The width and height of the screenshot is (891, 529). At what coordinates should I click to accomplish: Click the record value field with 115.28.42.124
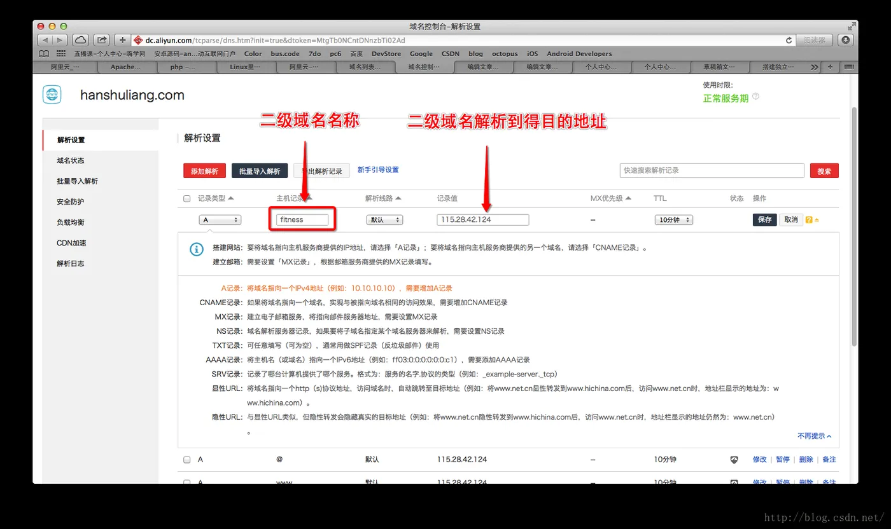tap(483, 220)
